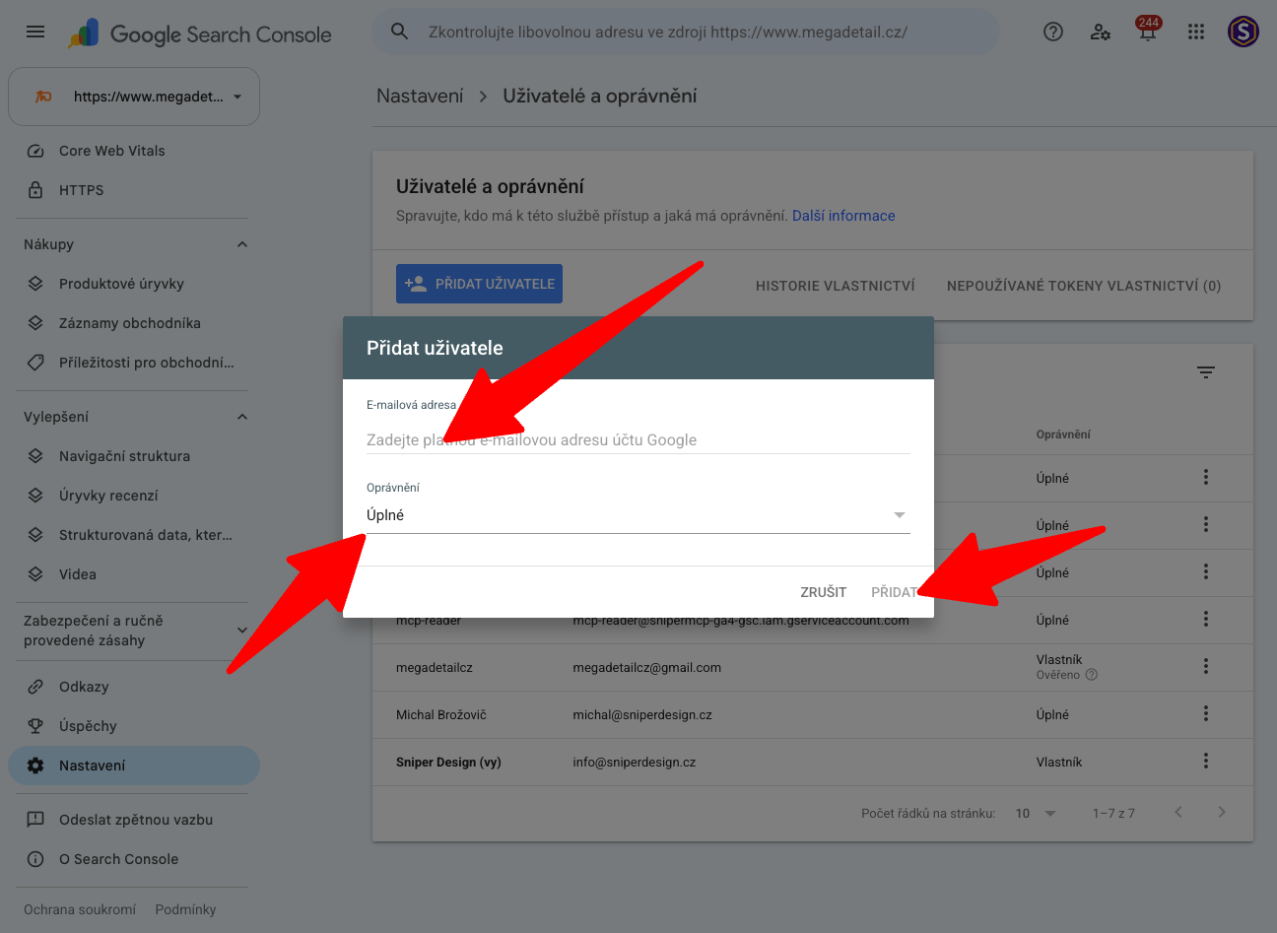
Task: Open more options for first user row
Action: pyautogui.click(x=1205, y=478)
